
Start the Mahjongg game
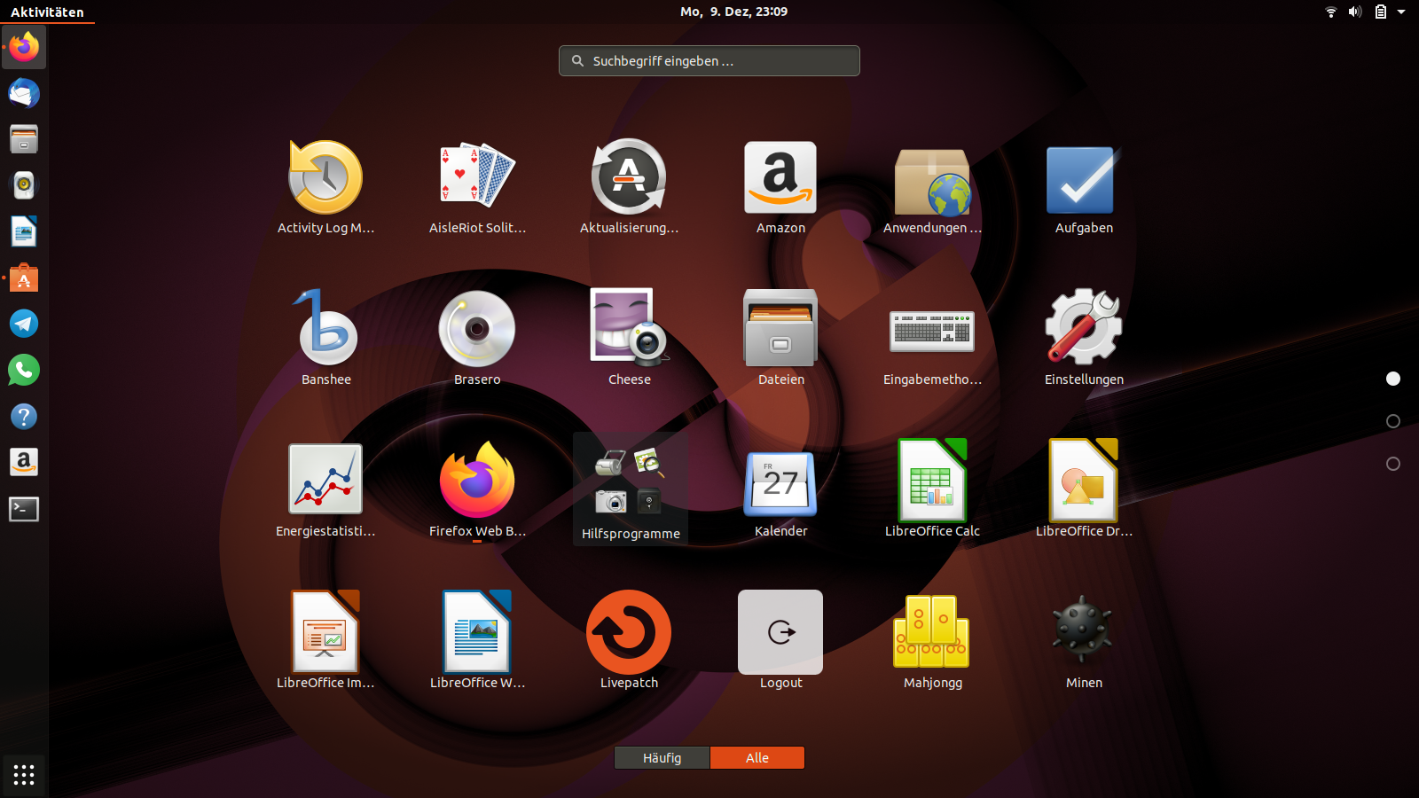[x=932, y=642]
